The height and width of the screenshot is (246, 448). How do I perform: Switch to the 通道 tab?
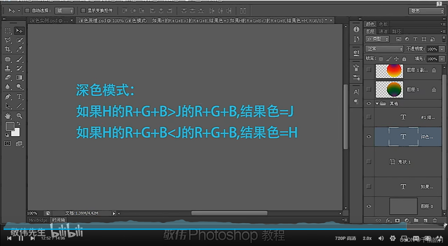click(383, 31)
